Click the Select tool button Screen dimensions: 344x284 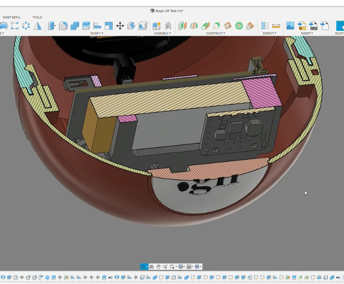click(340, 26)
